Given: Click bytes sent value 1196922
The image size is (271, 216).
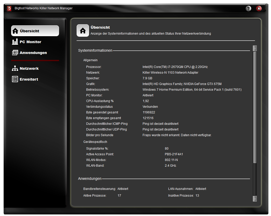Looking at the screenshot, I should pyautogui.click(x=149, y=112).
